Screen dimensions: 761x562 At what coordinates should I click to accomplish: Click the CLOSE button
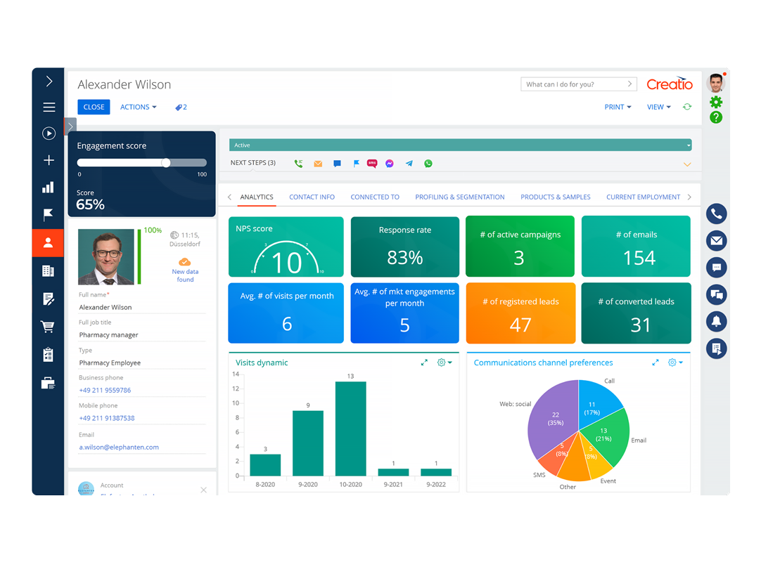pyautogui.click(x=94, y=107)
